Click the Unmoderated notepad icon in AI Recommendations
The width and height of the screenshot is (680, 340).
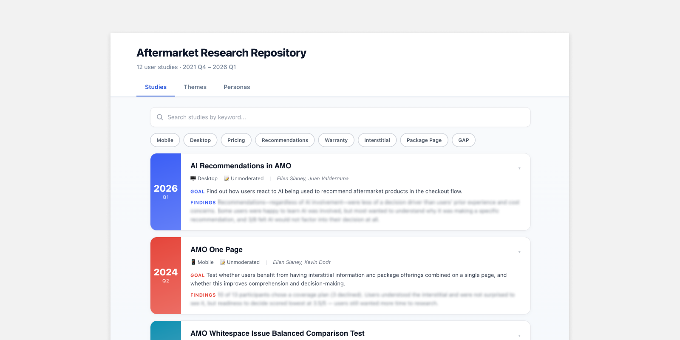coord(227,178)
